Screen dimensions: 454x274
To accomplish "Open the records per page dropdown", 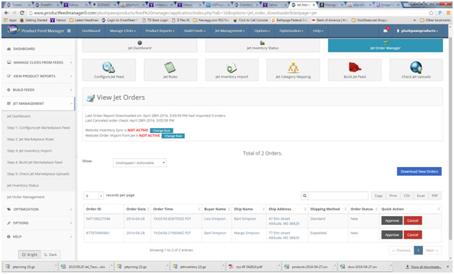I will pos(93,196).
